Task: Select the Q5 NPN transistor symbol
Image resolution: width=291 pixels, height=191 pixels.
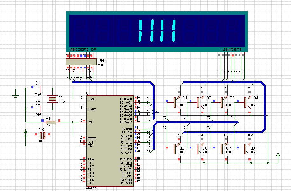Action: tap(177, 149)
